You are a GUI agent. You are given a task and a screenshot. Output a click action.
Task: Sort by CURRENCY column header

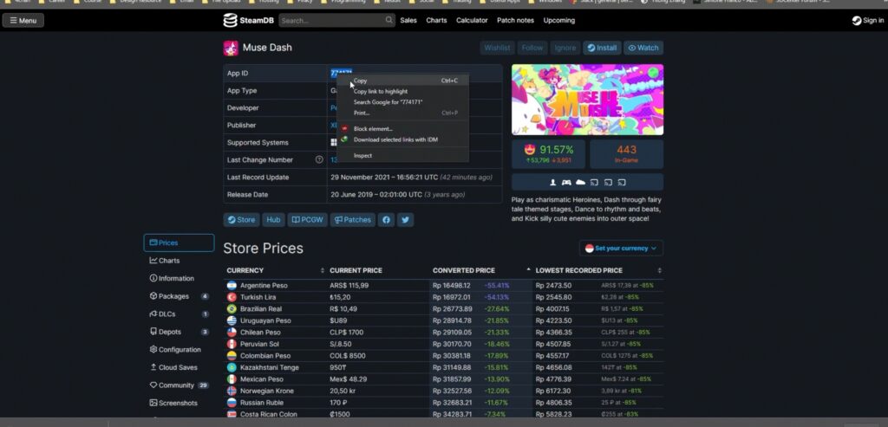[275, 271]
